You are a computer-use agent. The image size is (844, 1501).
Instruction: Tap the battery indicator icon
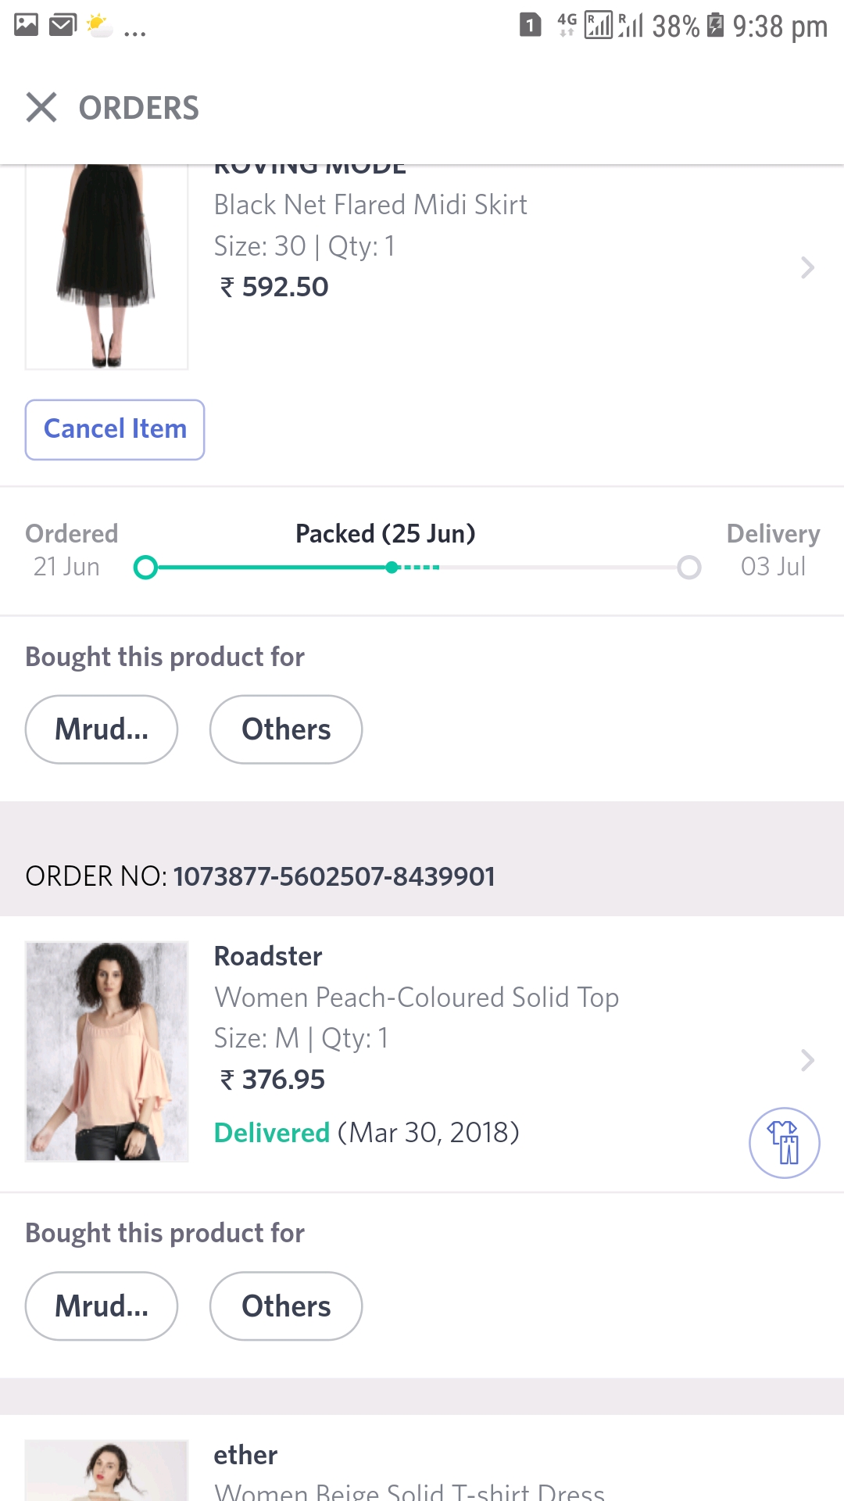715,25
